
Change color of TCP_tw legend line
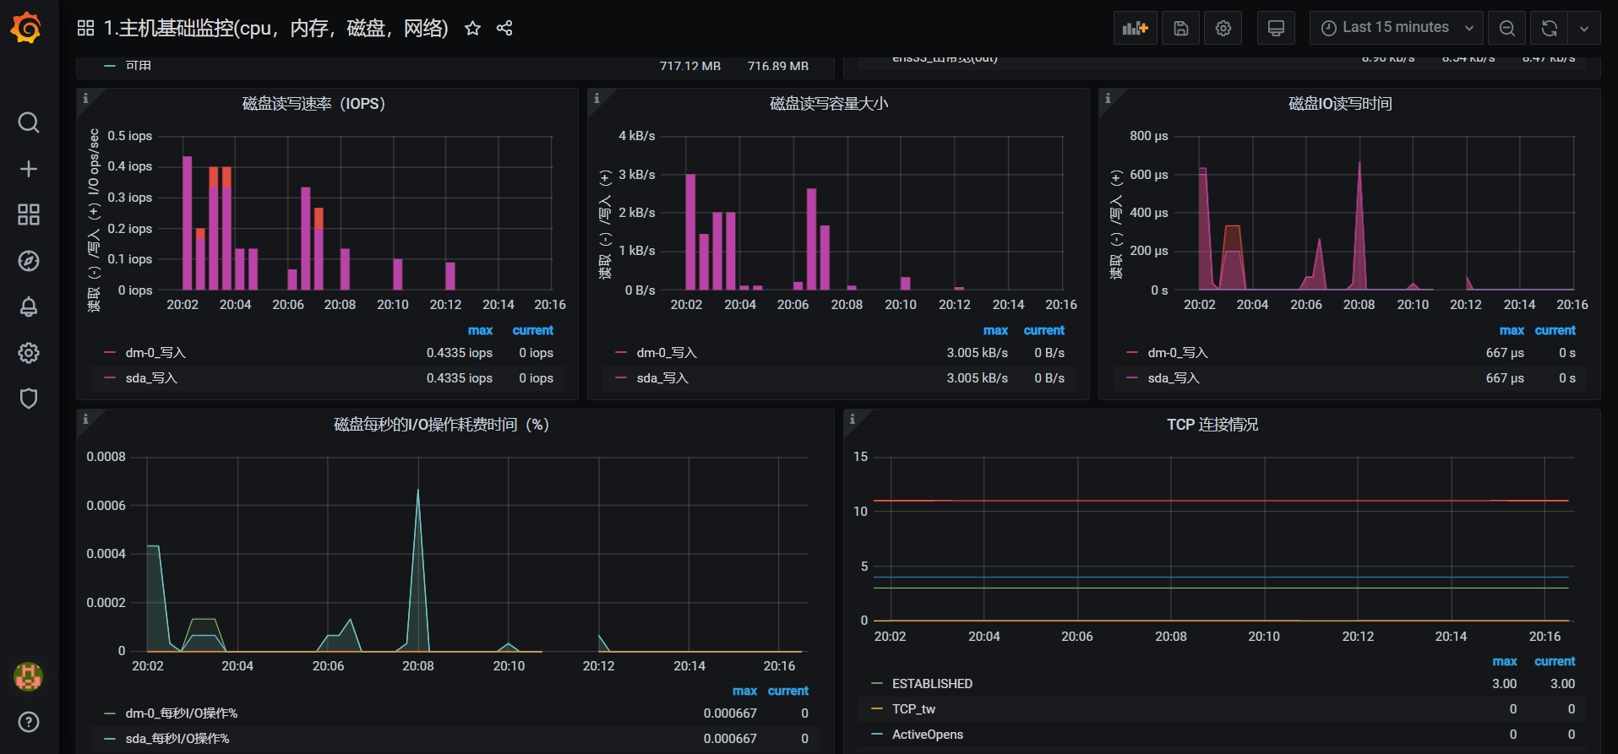(876, 709)
